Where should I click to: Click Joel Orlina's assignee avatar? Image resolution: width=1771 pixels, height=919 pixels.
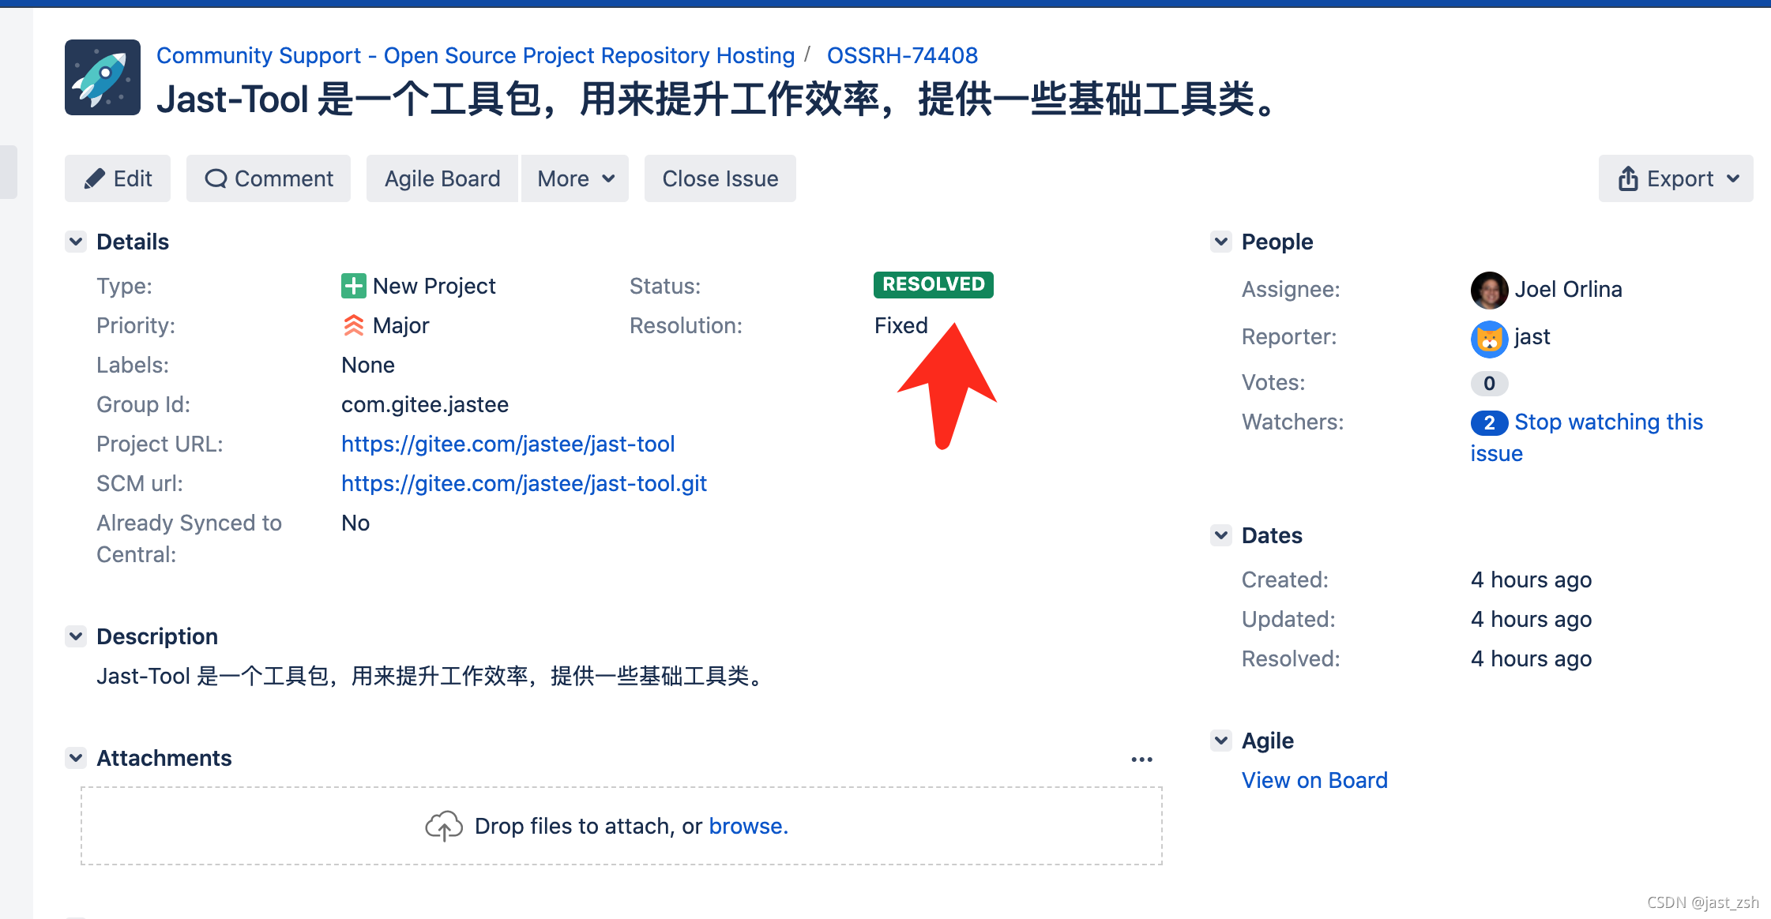click(1489, 290)
